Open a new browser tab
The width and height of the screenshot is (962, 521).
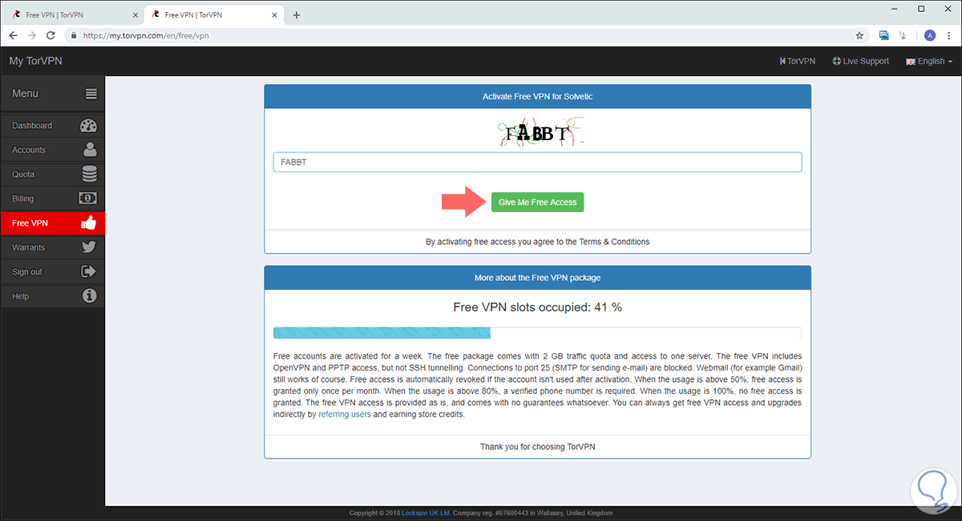[297, 15]
